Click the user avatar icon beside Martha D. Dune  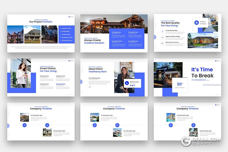tap(127, 83)
